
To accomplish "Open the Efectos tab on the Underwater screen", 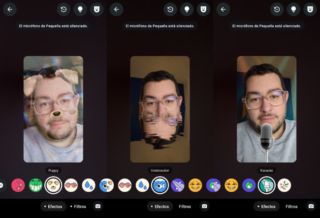I will coord(160,206).
